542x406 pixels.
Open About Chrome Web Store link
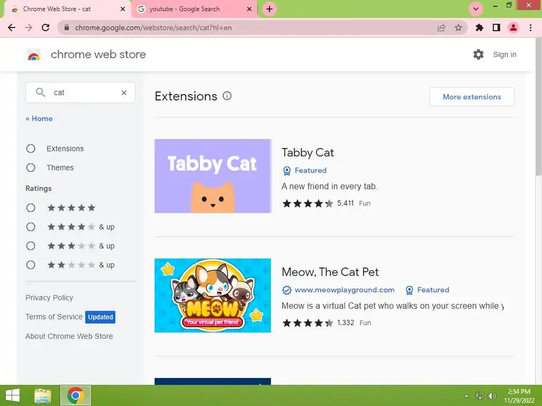click(x=69, y=336)
